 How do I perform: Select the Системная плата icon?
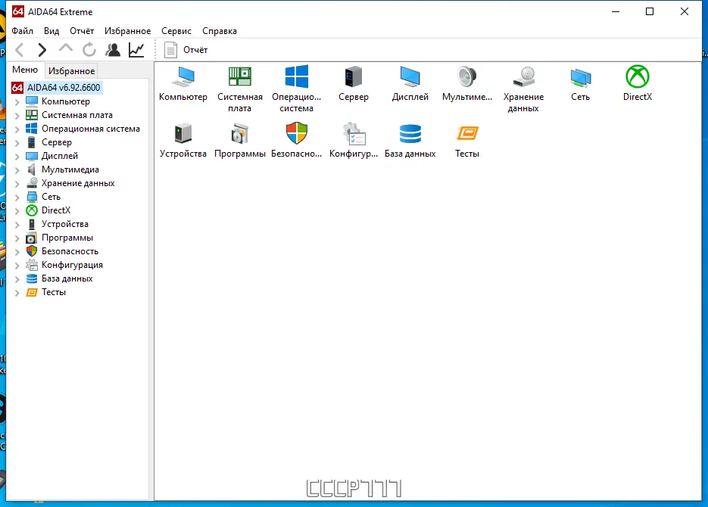click(x=239, y=79)
